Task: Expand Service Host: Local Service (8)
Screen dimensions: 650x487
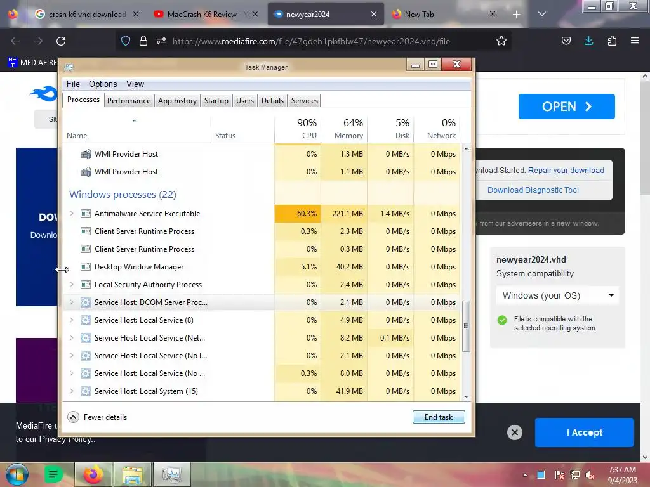Action: pyautogui.click(x=71, y=320)
